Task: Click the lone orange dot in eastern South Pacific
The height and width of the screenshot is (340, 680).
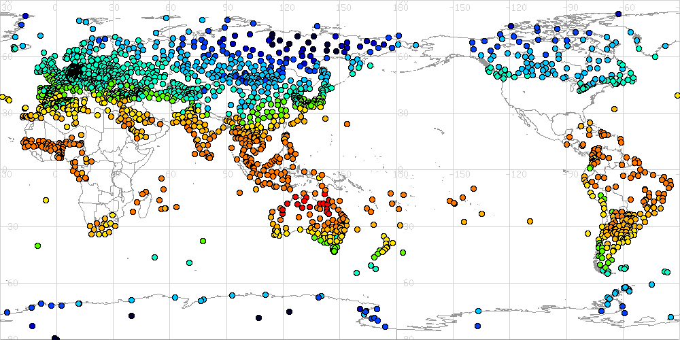Action: click(529, 220)
